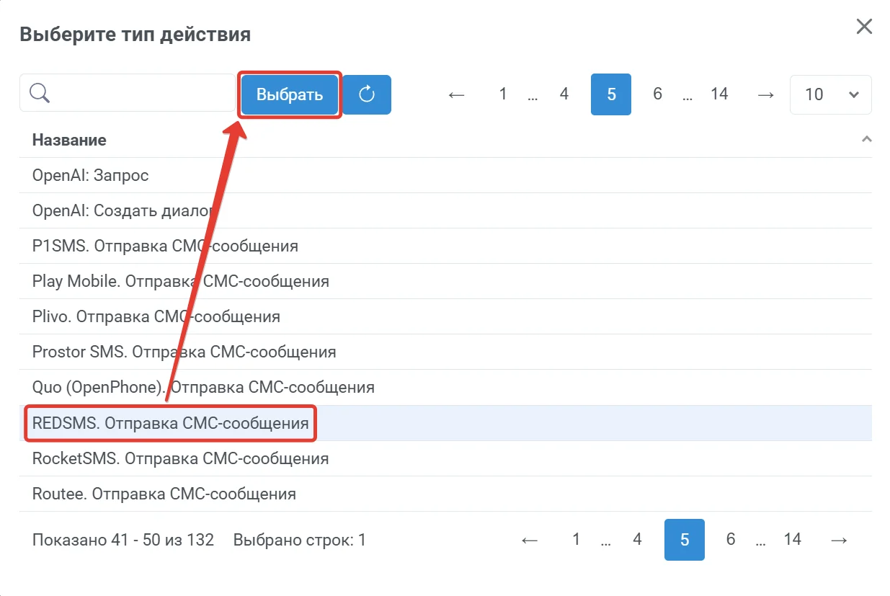
Task: Click the Выбрать button
Action: [x=290, y=94]
